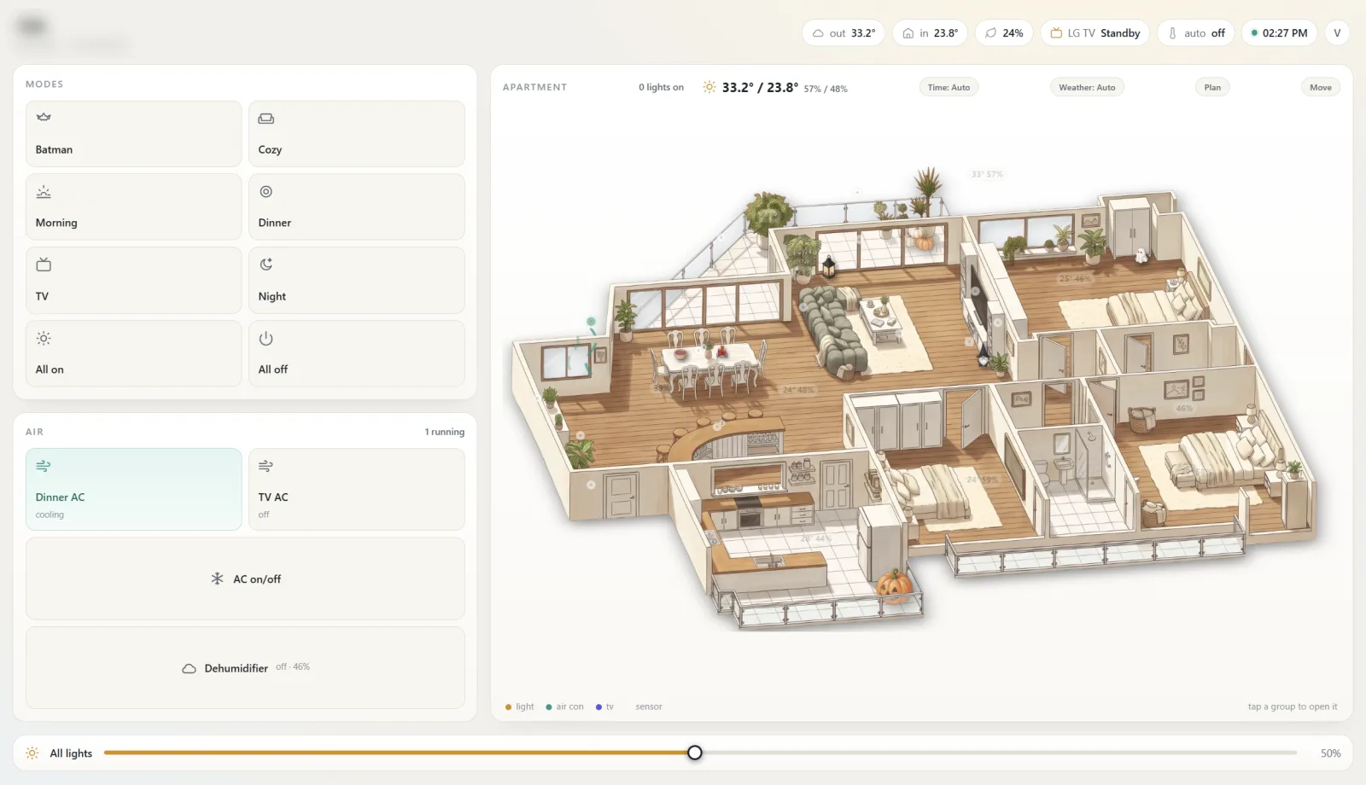The width and height of the screenshot is (1366, 785).
Task: Click the All on sun icon
Action: pos(44,338)
